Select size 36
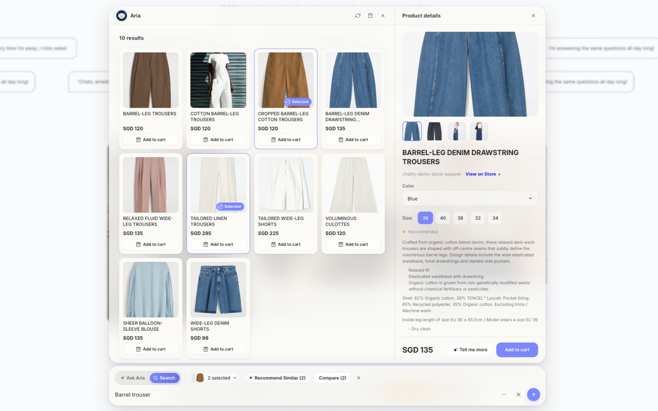 pos(425,218)
